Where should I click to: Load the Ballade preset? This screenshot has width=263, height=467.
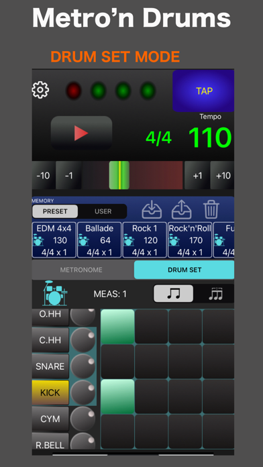(x=99, y=240)
